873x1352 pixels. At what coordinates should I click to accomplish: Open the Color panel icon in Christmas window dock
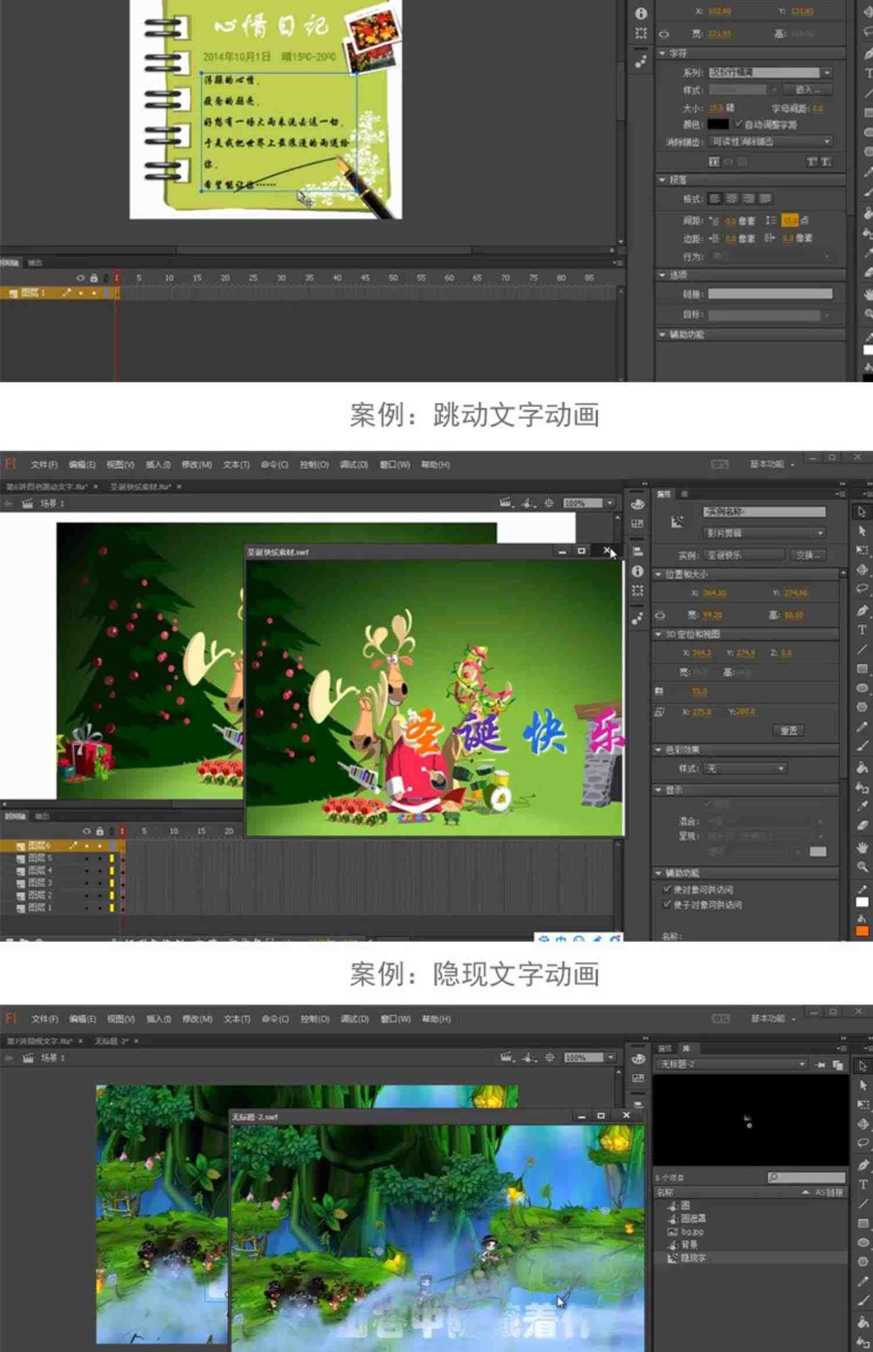click(638, 504)
